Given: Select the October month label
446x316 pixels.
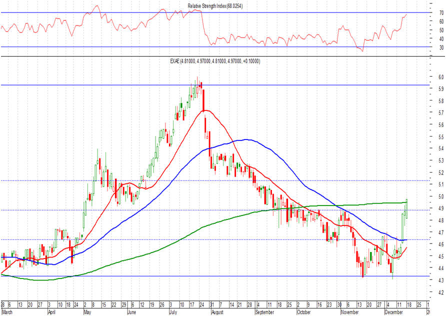Looking at the screenshot, I should (x=304, y=312).
